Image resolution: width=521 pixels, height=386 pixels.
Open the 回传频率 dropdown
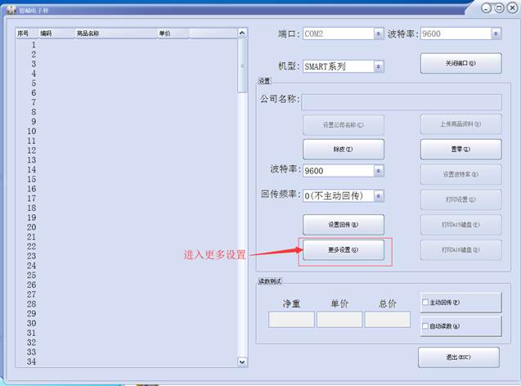tap(379, 196)
